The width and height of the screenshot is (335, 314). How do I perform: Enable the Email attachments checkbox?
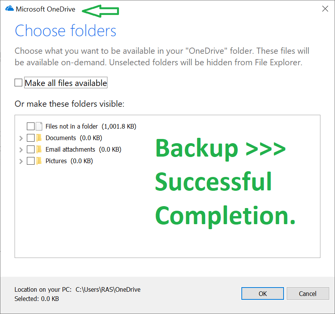[31, 149]
